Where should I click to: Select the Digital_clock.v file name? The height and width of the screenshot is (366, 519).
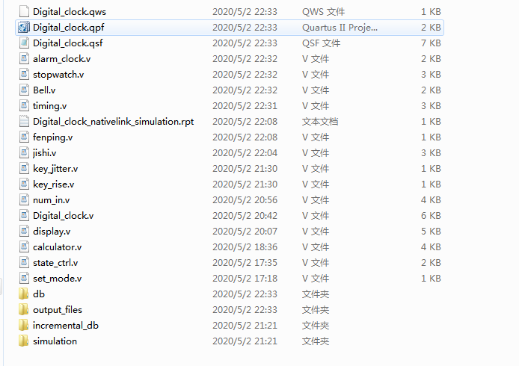[64, 216]
